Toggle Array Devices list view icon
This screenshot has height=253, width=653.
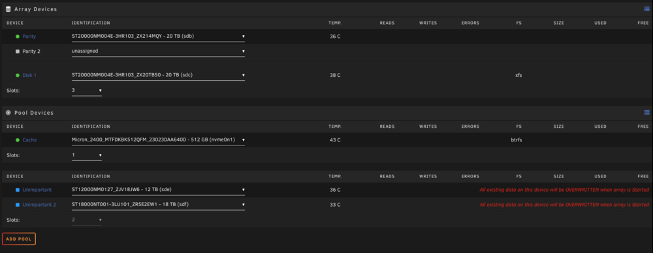coord(646,8)
